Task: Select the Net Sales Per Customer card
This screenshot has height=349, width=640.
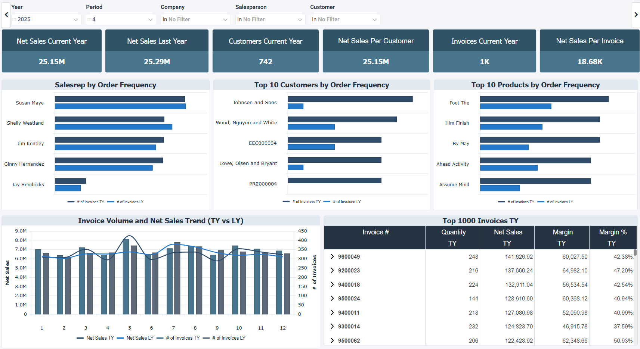Action: tap(376, 51)
